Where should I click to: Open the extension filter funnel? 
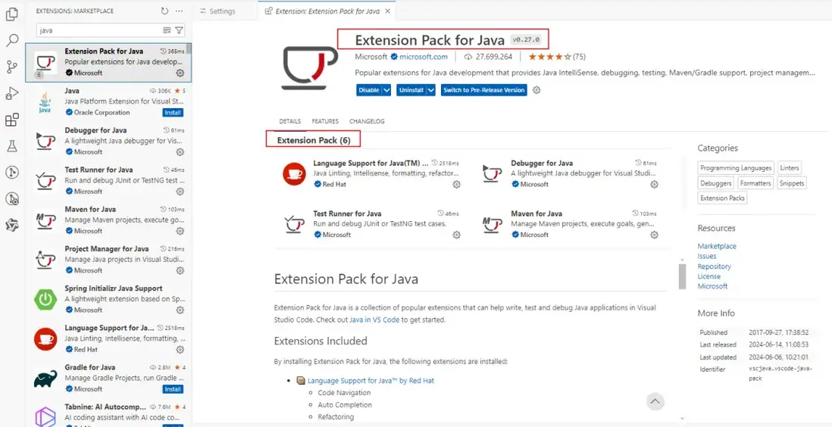179,30
